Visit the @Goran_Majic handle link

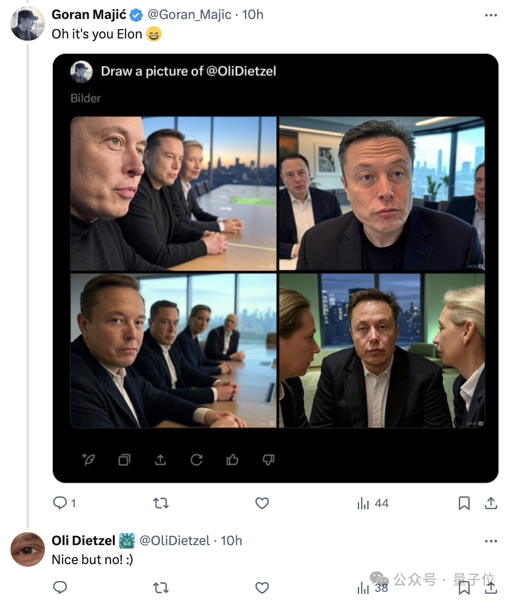tap(189, 14)
